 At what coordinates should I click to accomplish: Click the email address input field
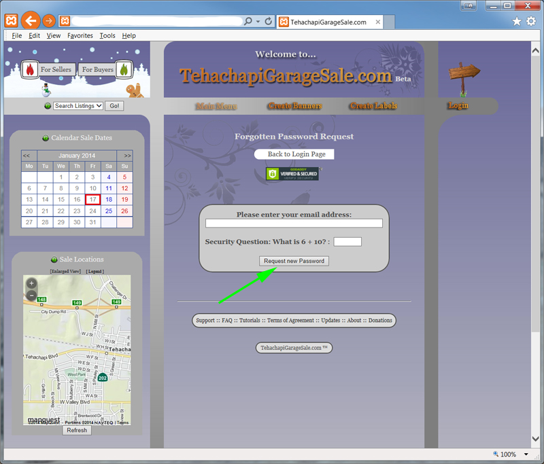294,223
